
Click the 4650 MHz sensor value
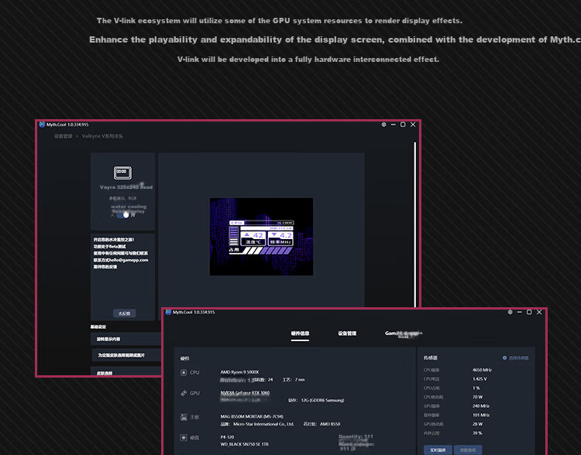[482, 370]
